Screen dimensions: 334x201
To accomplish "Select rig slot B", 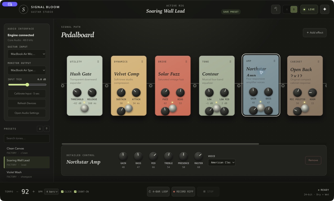I will (294, 9).
